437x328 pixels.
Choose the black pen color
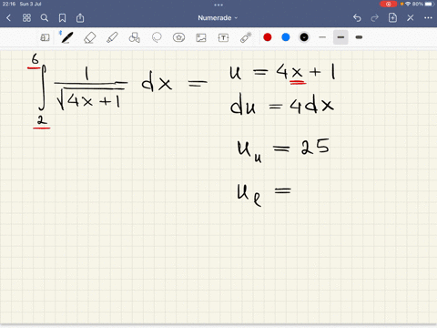[x=304, y=37]
